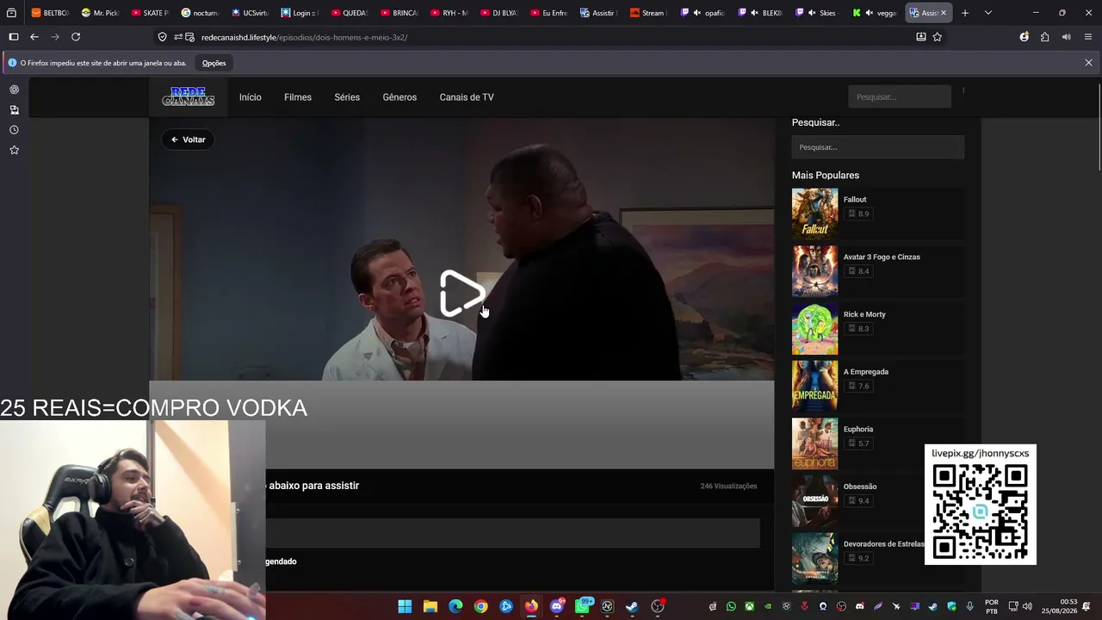Image resolution: width=1102 pixels, height=620 pixels.
Task: Open the sidebar AI chatbot icon
Action: (x=14, y=90)
